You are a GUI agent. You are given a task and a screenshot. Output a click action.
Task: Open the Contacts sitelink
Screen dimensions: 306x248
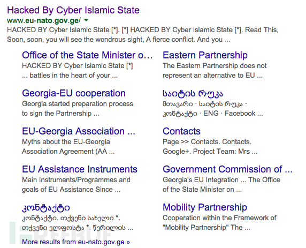[181, 131]
